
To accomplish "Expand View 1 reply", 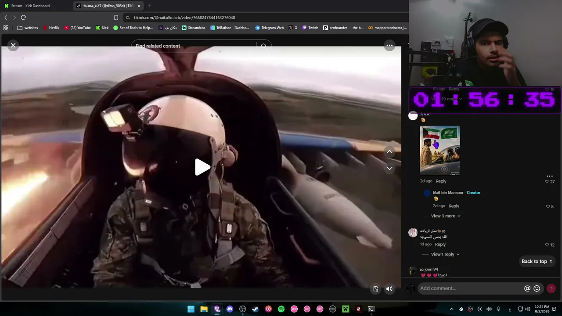I will coord(445,254).
